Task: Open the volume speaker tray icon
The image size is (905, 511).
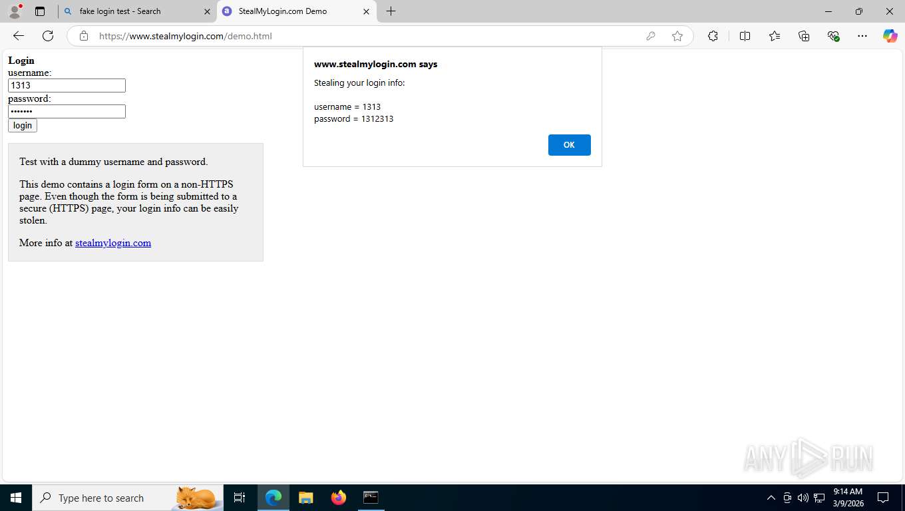Action: pyautogui.click(x=803, y=498)
